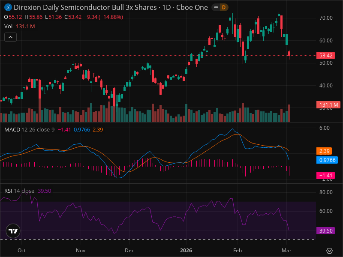343x257 pixels.
Task: Click the 80.00 RSI axis label
Action: 326,192
